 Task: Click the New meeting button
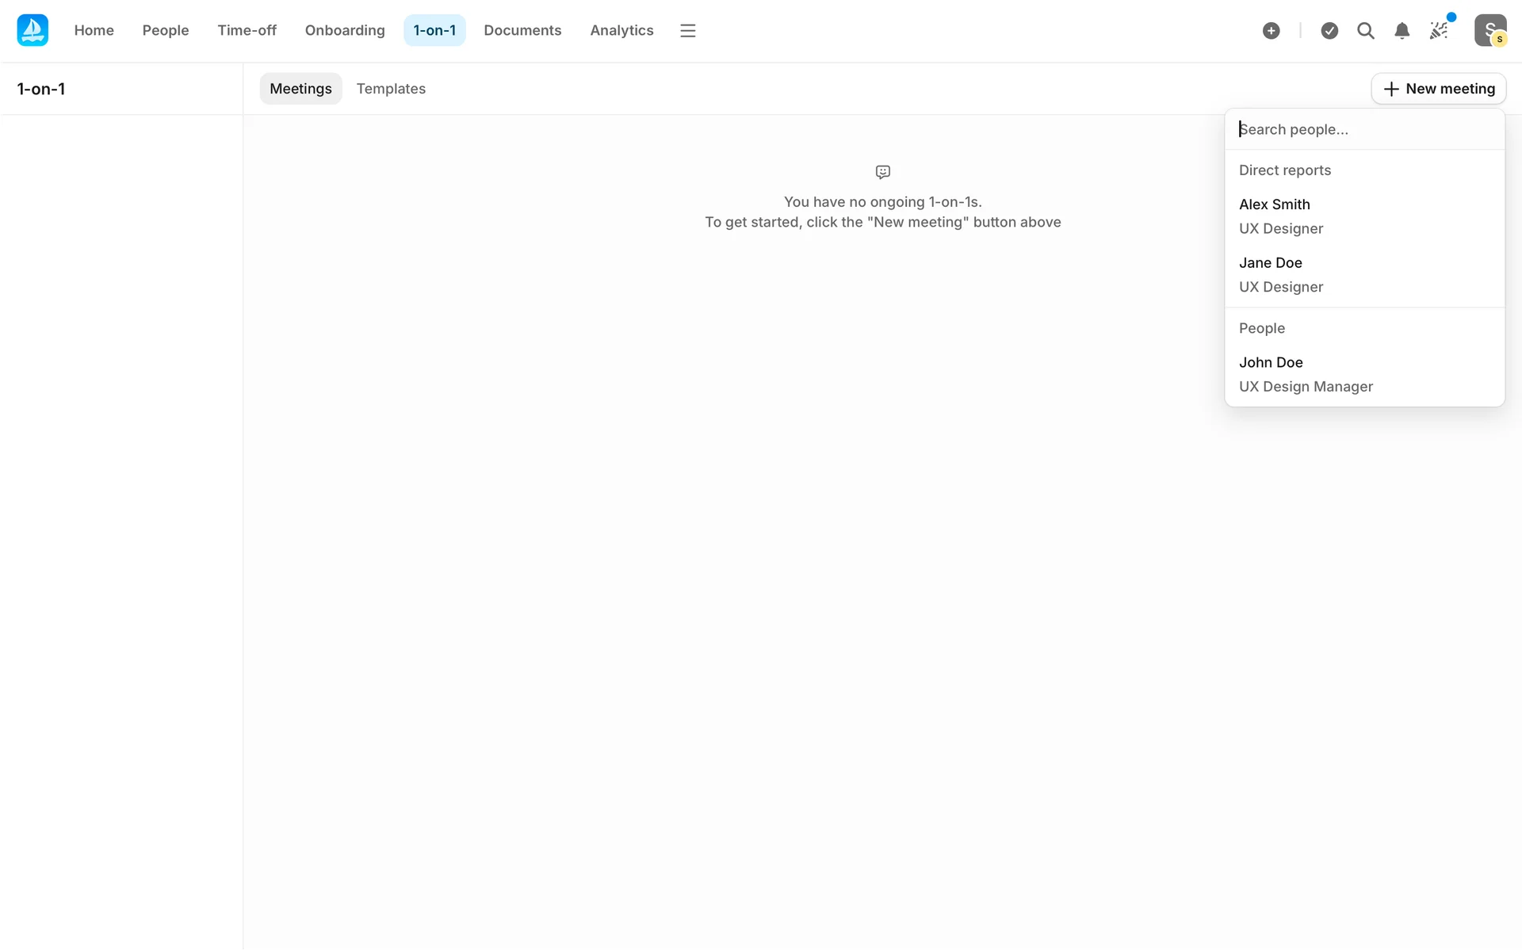[1438, 89]
